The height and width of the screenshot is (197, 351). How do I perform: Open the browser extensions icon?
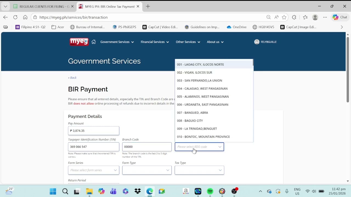(294, 17)
